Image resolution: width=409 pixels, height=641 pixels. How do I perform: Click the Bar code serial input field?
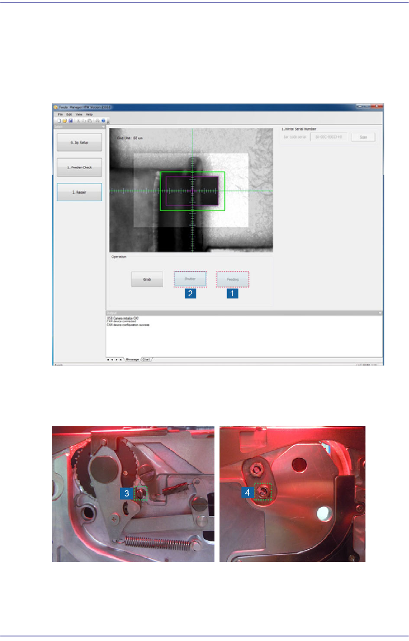[x=329, y=137]
